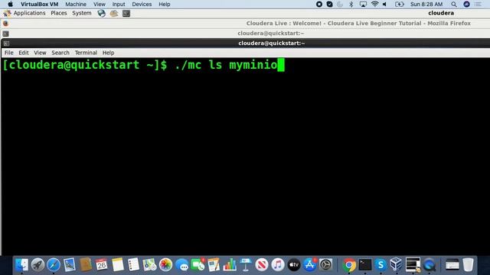Viewport: 490px width, 275px height.
Task: Click the front terminal window menu icon
Action: 6,44
